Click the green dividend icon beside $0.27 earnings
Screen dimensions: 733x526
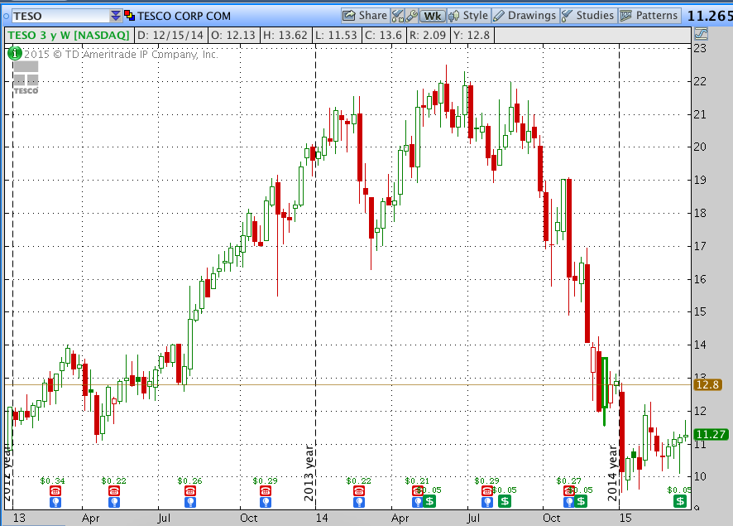(581, 502)
